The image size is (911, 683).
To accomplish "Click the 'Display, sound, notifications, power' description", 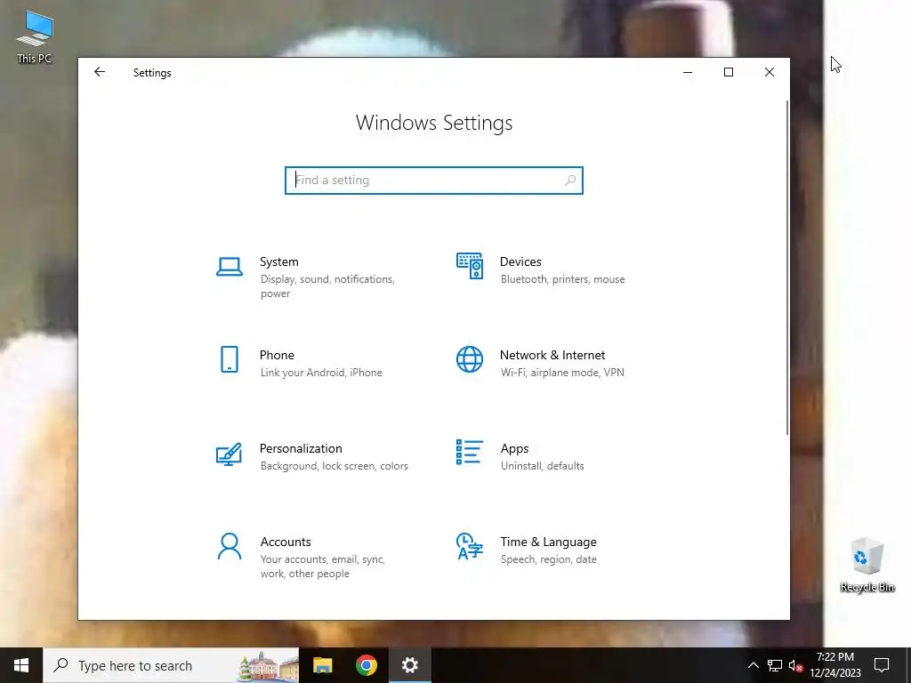I will tap(327, 286).
